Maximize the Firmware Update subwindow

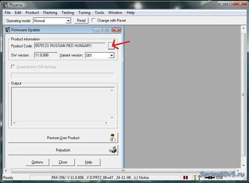click(x=107, y=30)
